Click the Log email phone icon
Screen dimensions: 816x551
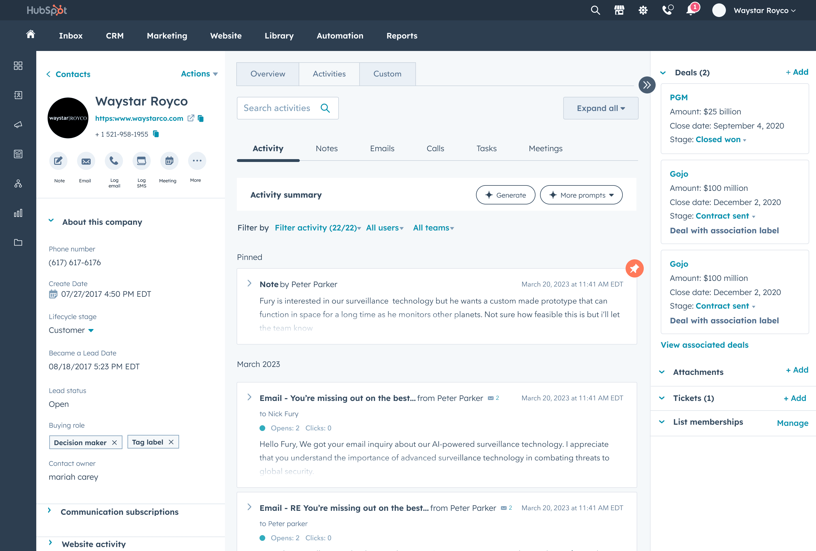114,161
